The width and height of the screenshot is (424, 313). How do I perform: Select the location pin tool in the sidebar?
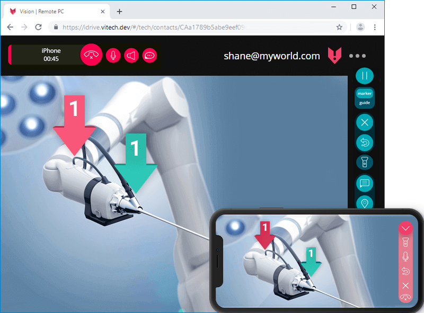click(365, 203)
